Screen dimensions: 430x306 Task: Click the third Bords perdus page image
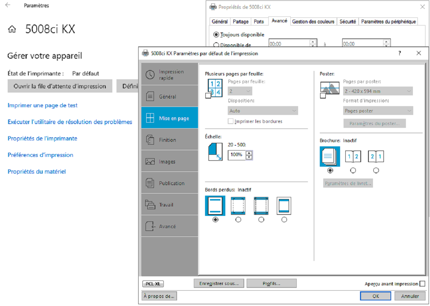(x=261, y=206)
